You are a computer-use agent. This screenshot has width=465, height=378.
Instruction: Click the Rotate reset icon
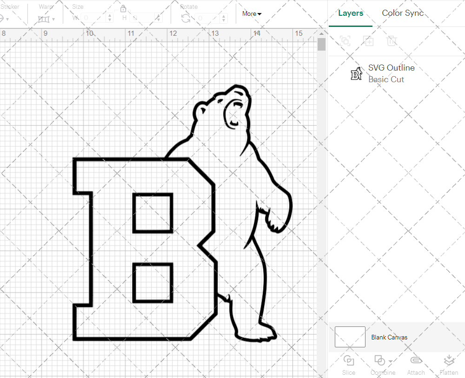[x=185, y=18]
